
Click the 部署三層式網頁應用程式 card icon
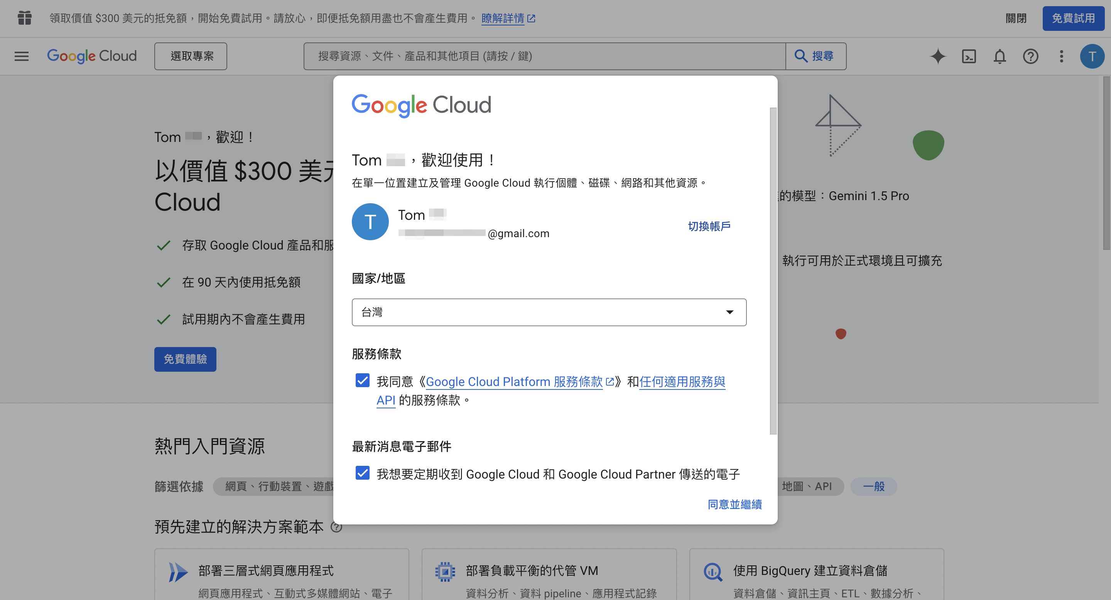coord(178,572)
